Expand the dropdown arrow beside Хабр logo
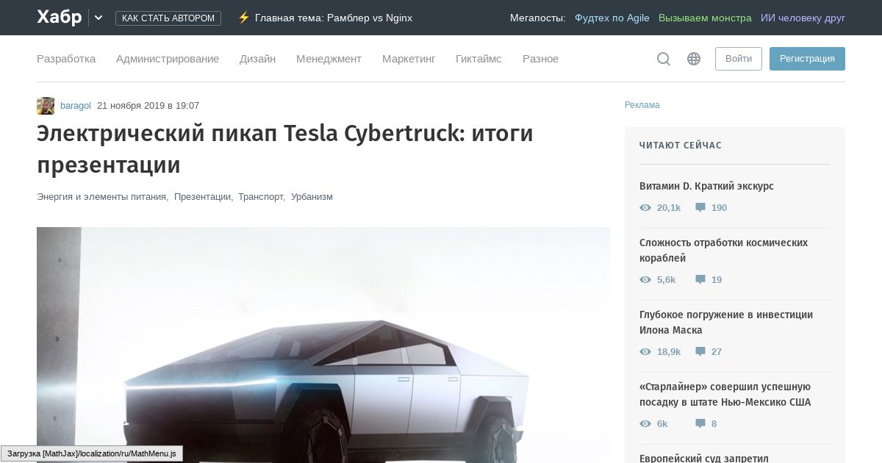The image size is (882, 463). pyautogui.click(x=98, y=18)
